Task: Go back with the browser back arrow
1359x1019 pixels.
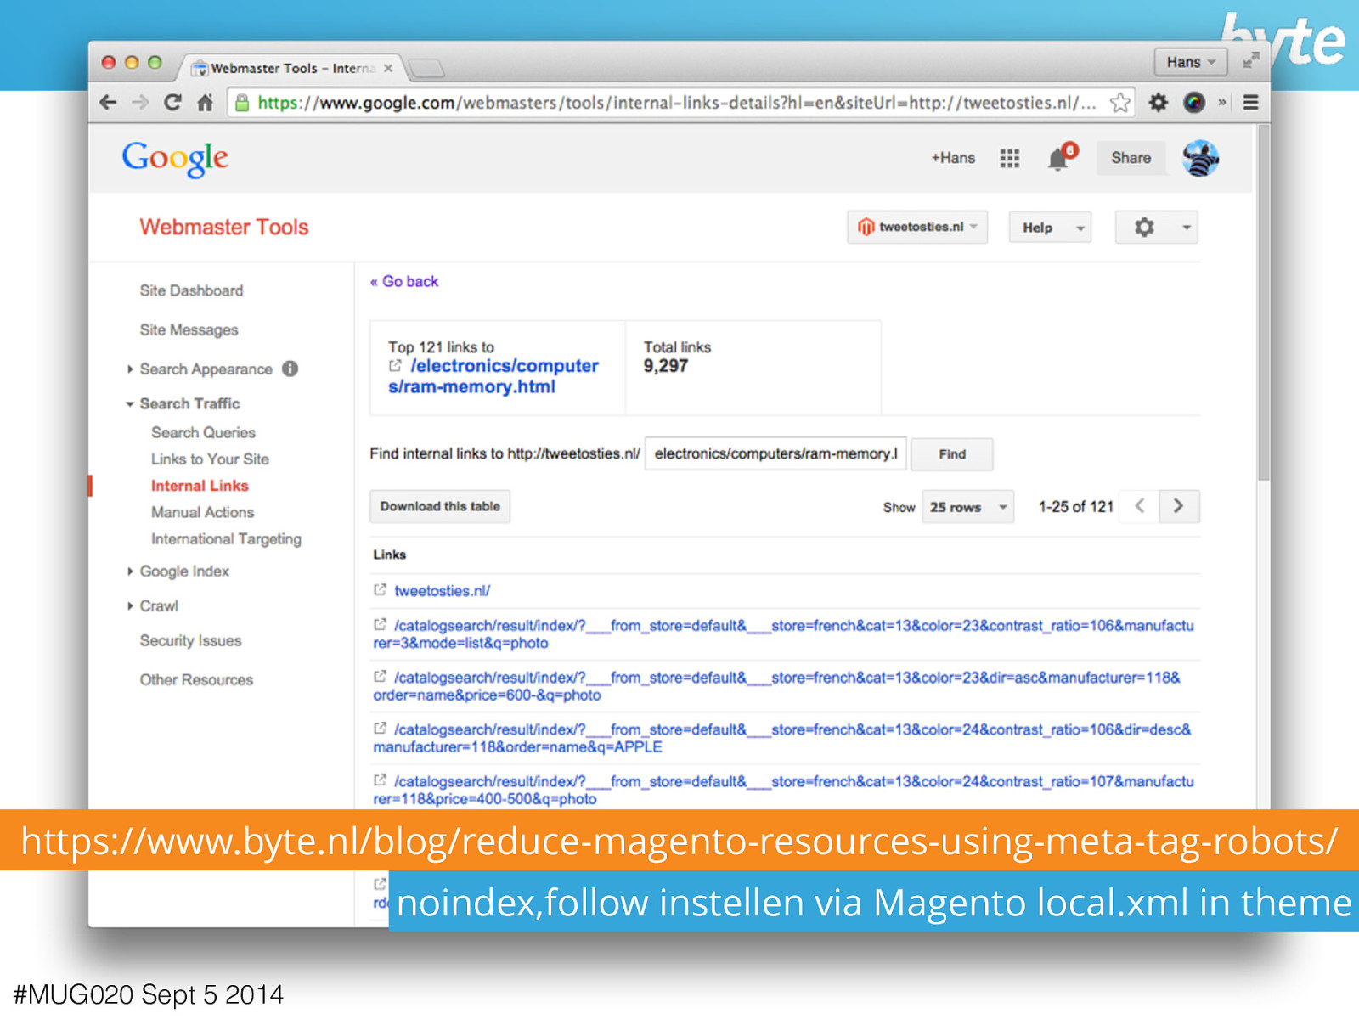Action: [108, 103]
